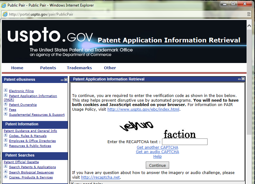
Task: Minimize the Patent eBusiness panel
Action: click(62, 80)
